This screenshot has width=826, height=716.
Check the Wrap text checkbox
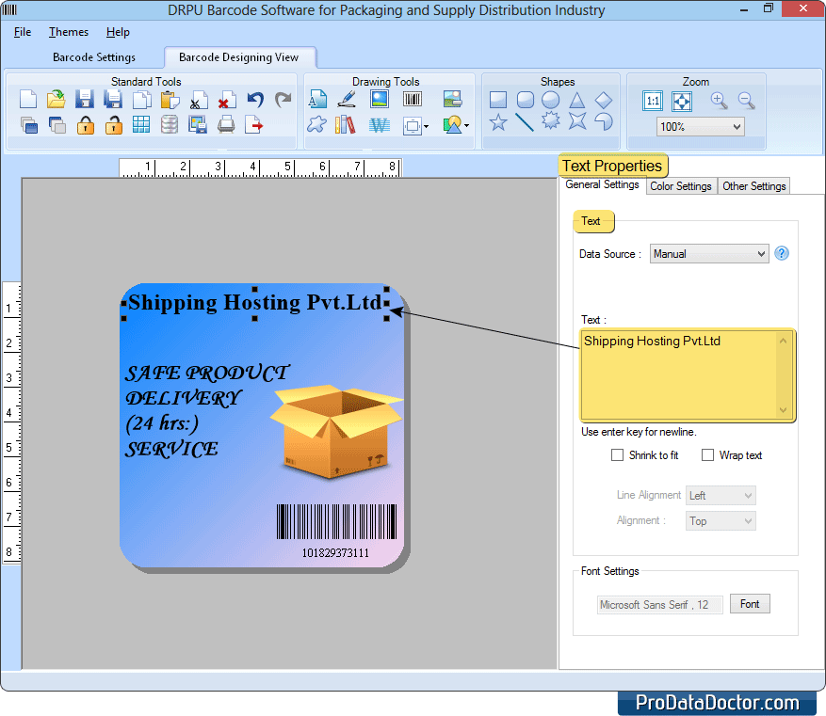(707, 455)
